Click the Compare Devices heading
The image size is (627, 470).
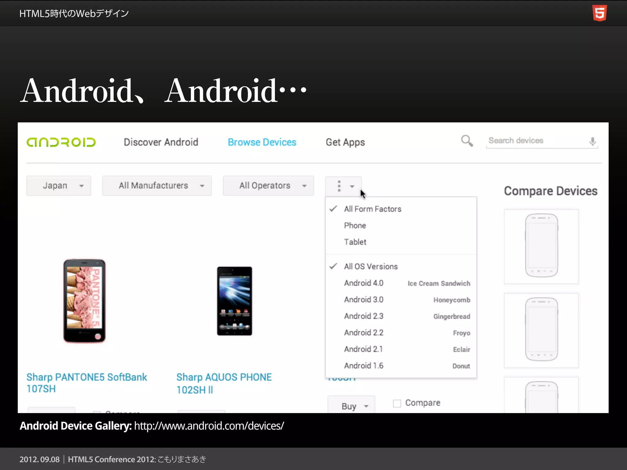click(551, 191)
